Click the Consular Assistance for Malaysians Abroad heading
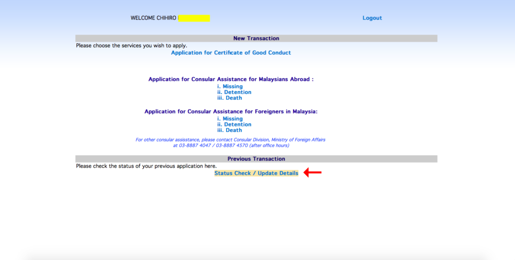Screen dimensions: 515x260 (231, 79)
